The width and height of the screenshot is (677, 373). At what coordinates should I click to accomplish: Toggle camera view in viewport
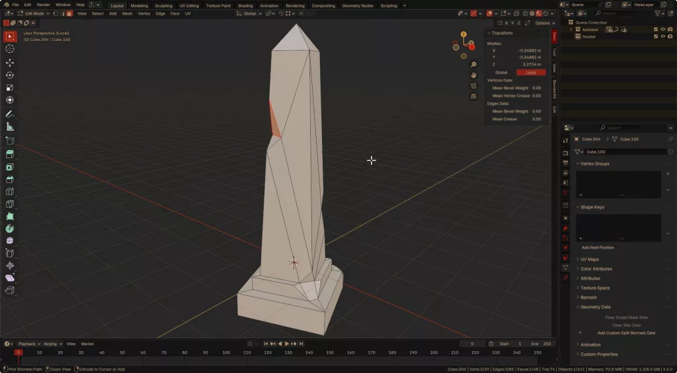(x=473, y=86)
